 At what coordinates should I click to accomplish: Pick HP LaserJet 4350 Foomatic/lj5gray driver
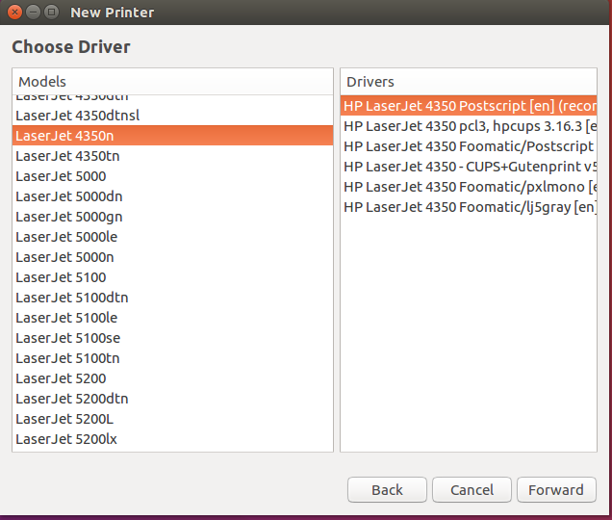click(x=469, y=207)
